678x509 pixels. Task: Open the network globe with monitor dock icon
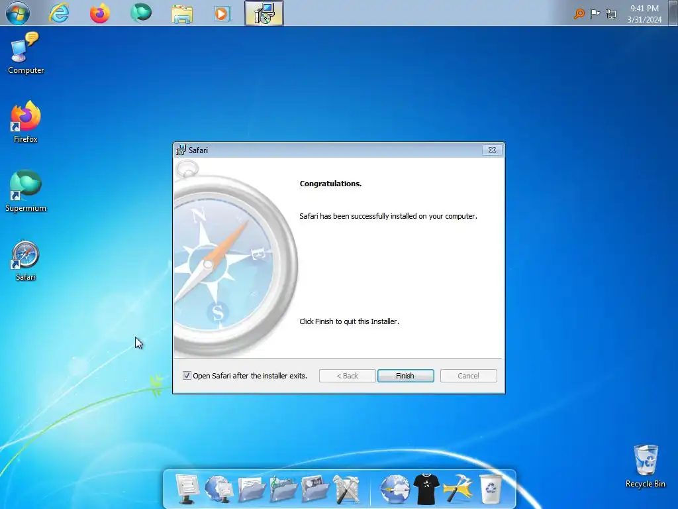218,489
